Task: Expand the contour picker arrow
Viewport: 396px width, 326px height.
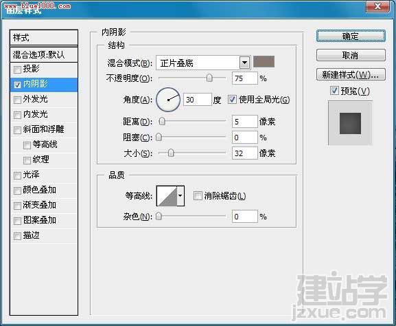Action: [180, 196]
